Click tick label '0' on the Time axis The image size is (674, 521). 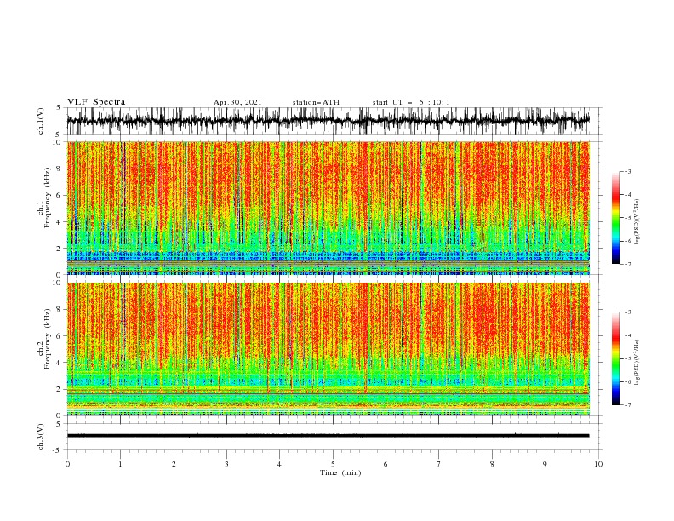coord(67,464)
